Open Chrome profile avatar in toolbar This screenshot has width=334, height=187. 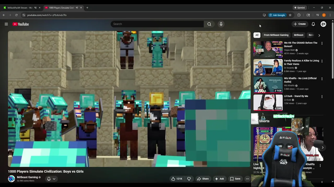[x=324, y=15]
